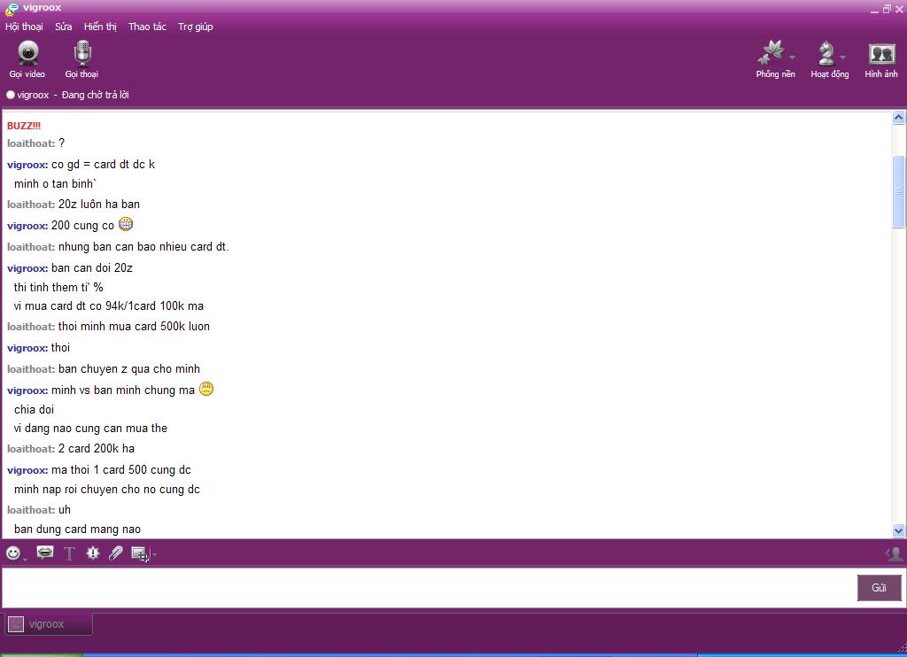907x657 pixels.
Task: Click the Gửi send button
Action: (879, 588)
